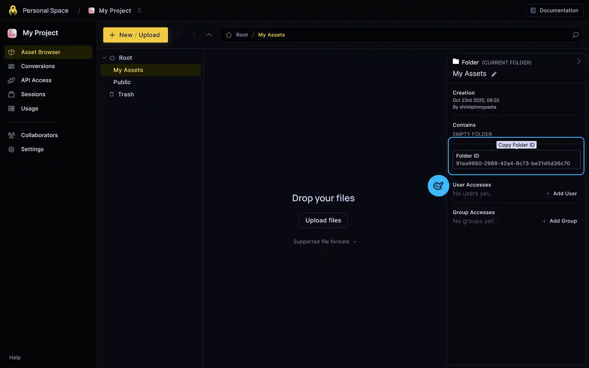
Task: Open the Sessions section
Action: click(33, 95)
